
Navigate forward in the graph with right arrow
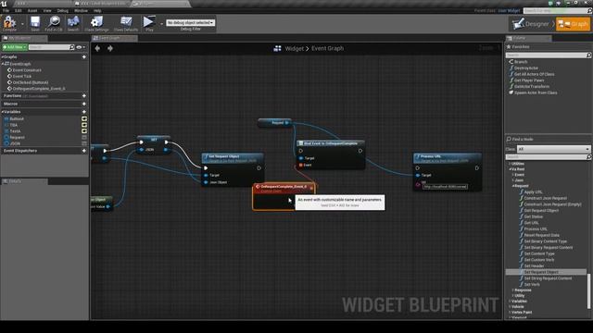tap(110, 48)
